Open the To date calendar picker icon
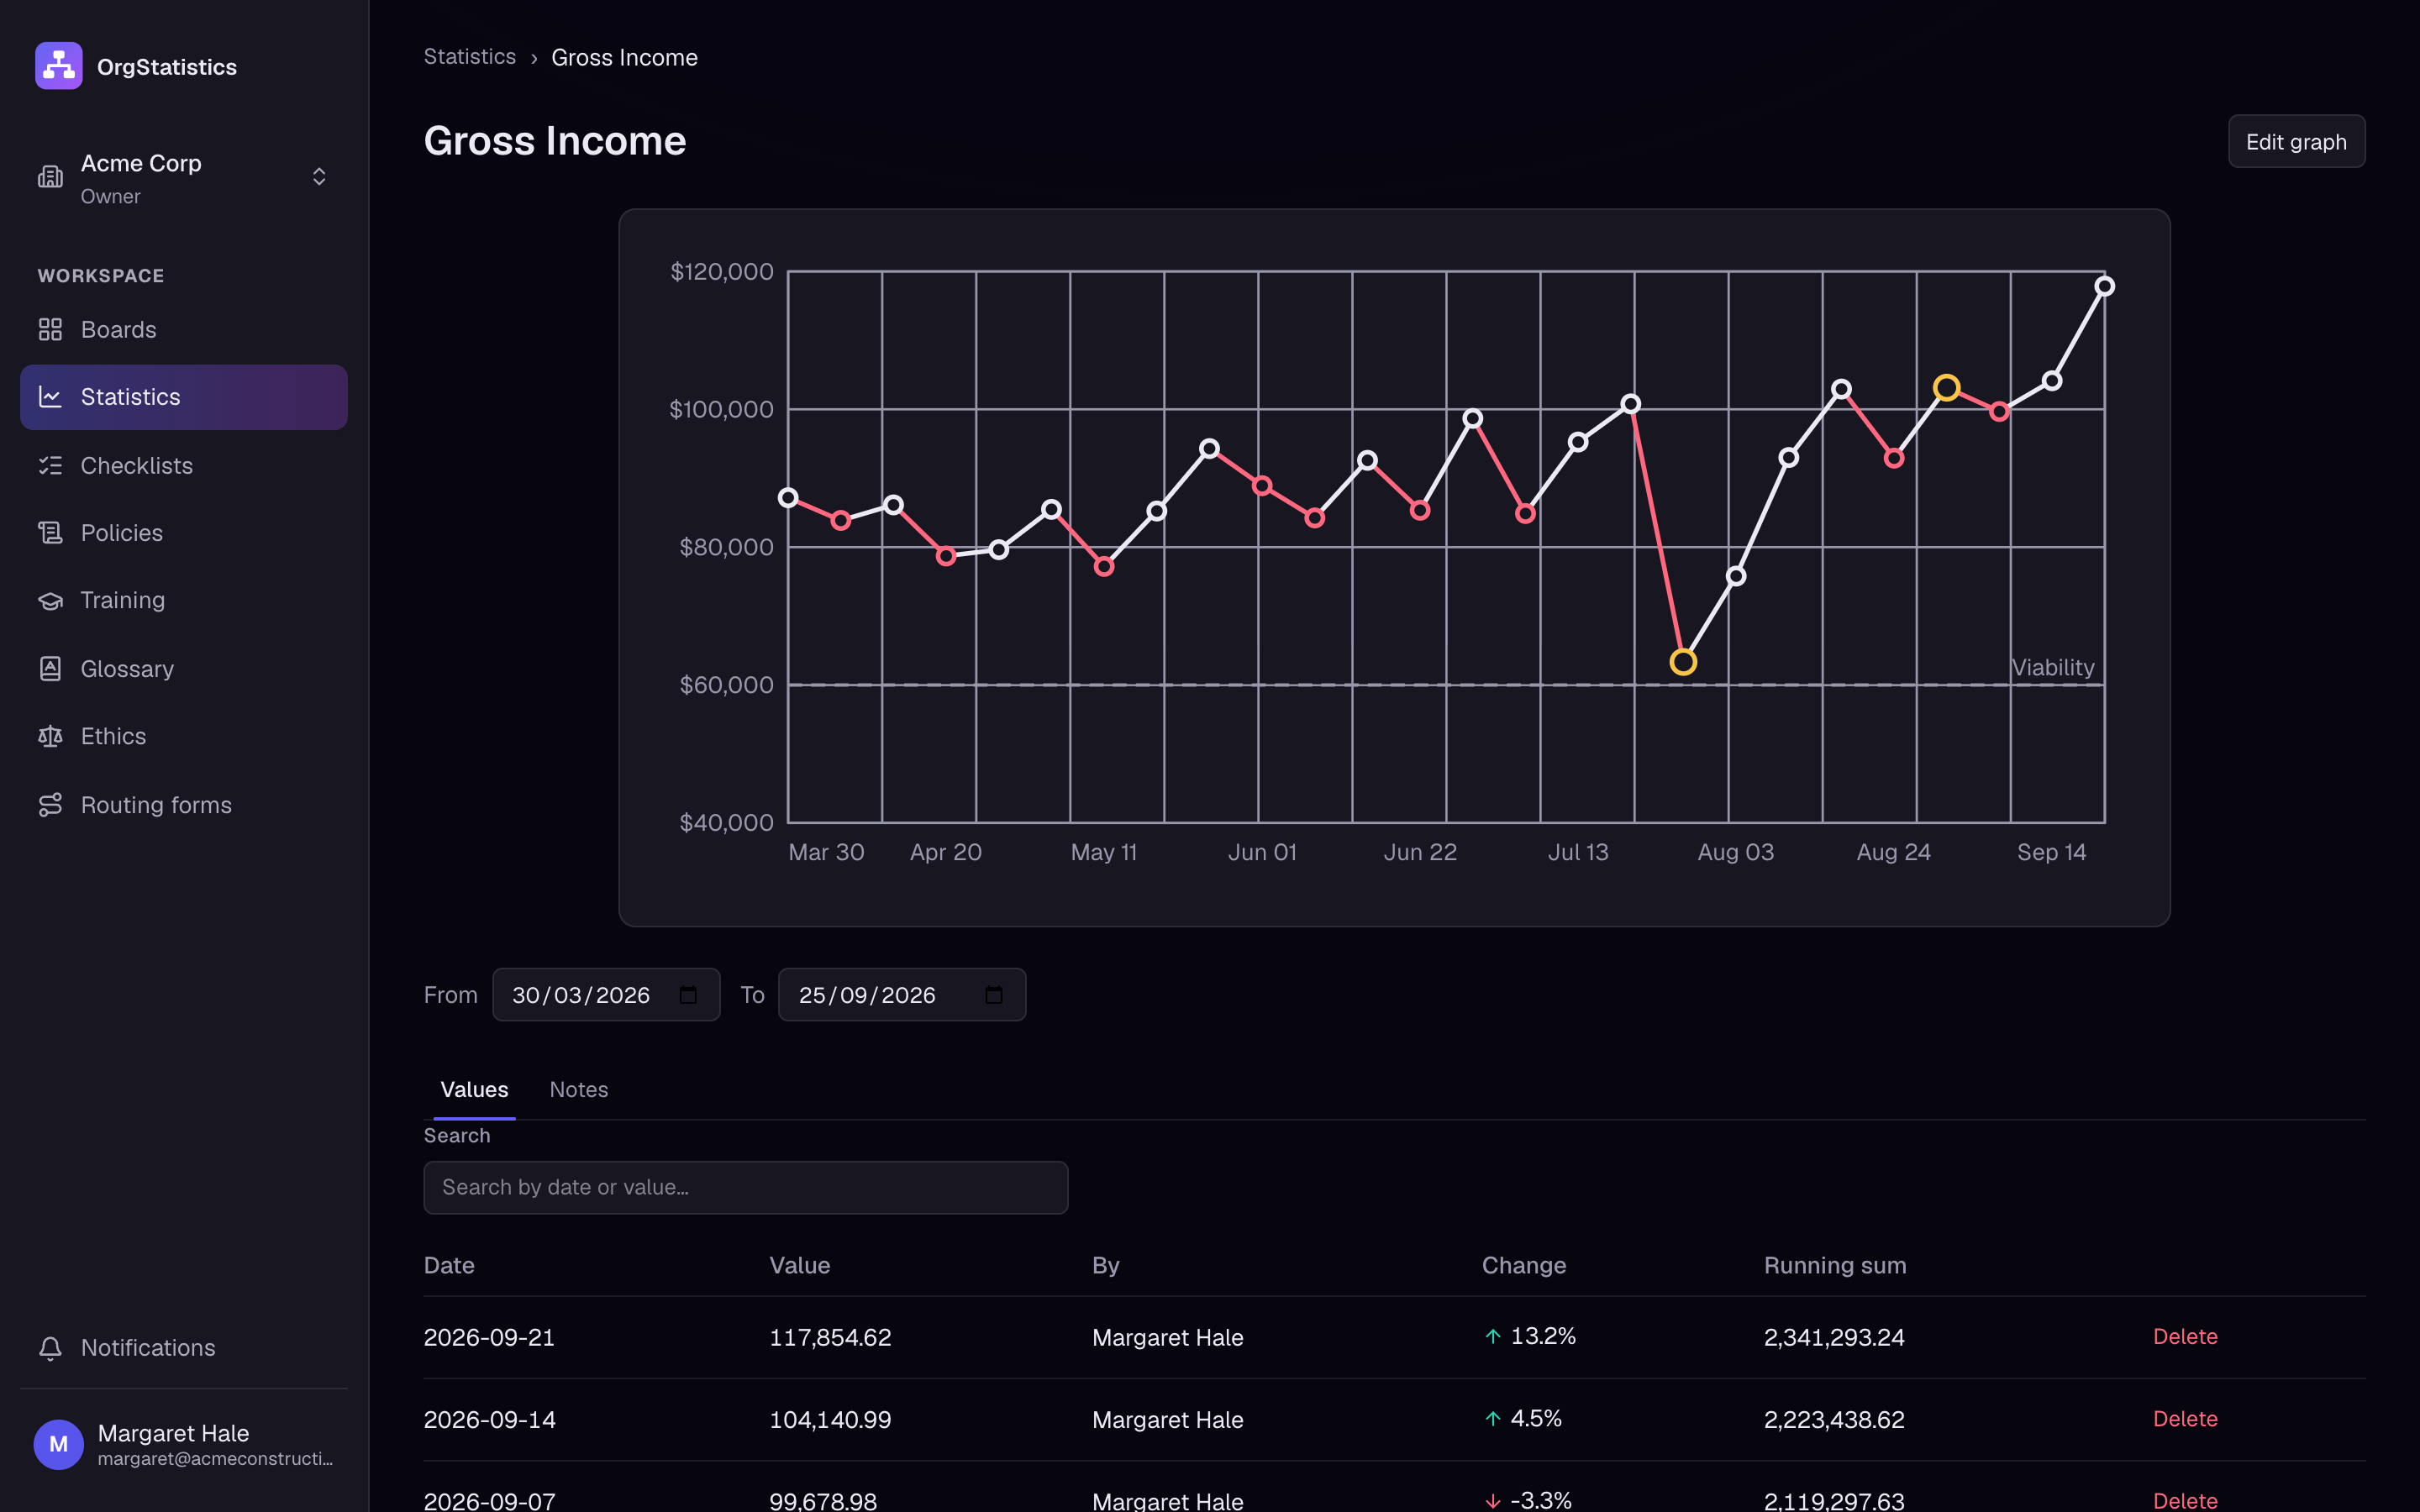The height and width of the screenshot is (1512, 2420). tap(994, 995)
